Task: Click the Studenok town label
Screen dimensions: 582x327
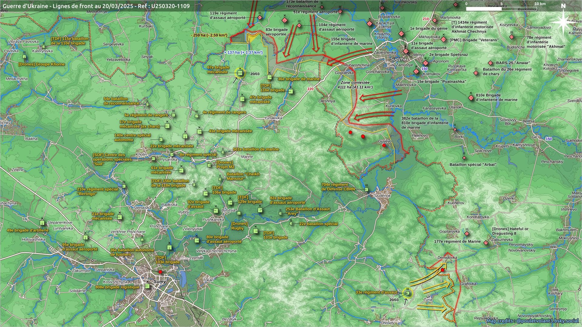Action: 382,196
